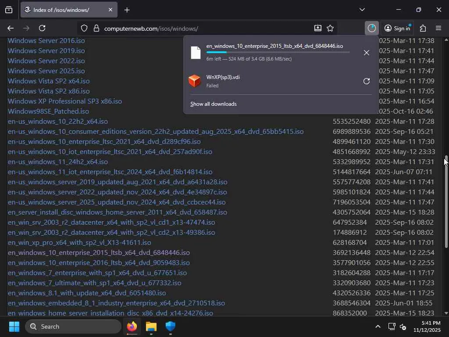Open File Explorer from the taskbar

(151, 326)
